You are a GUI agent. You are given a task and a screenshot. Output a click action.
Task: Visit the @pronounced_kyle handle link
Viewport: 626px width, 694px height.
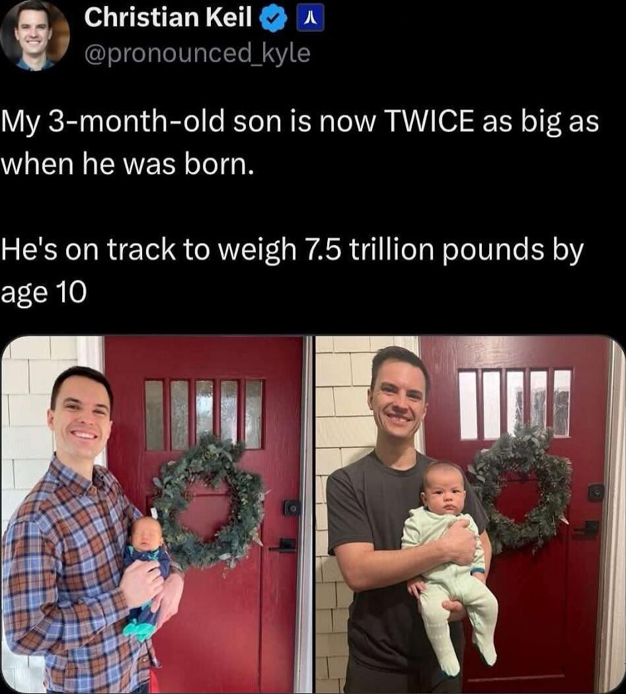tap(197, 53)
